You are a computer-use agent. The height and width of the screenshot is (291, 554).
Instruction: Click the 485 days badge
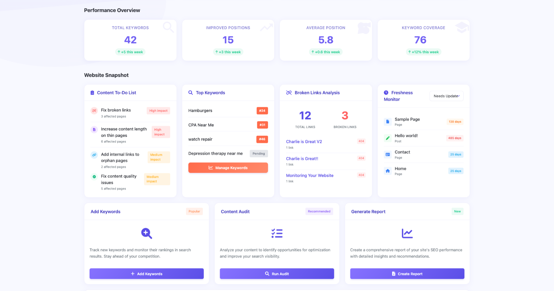point(455,138)
